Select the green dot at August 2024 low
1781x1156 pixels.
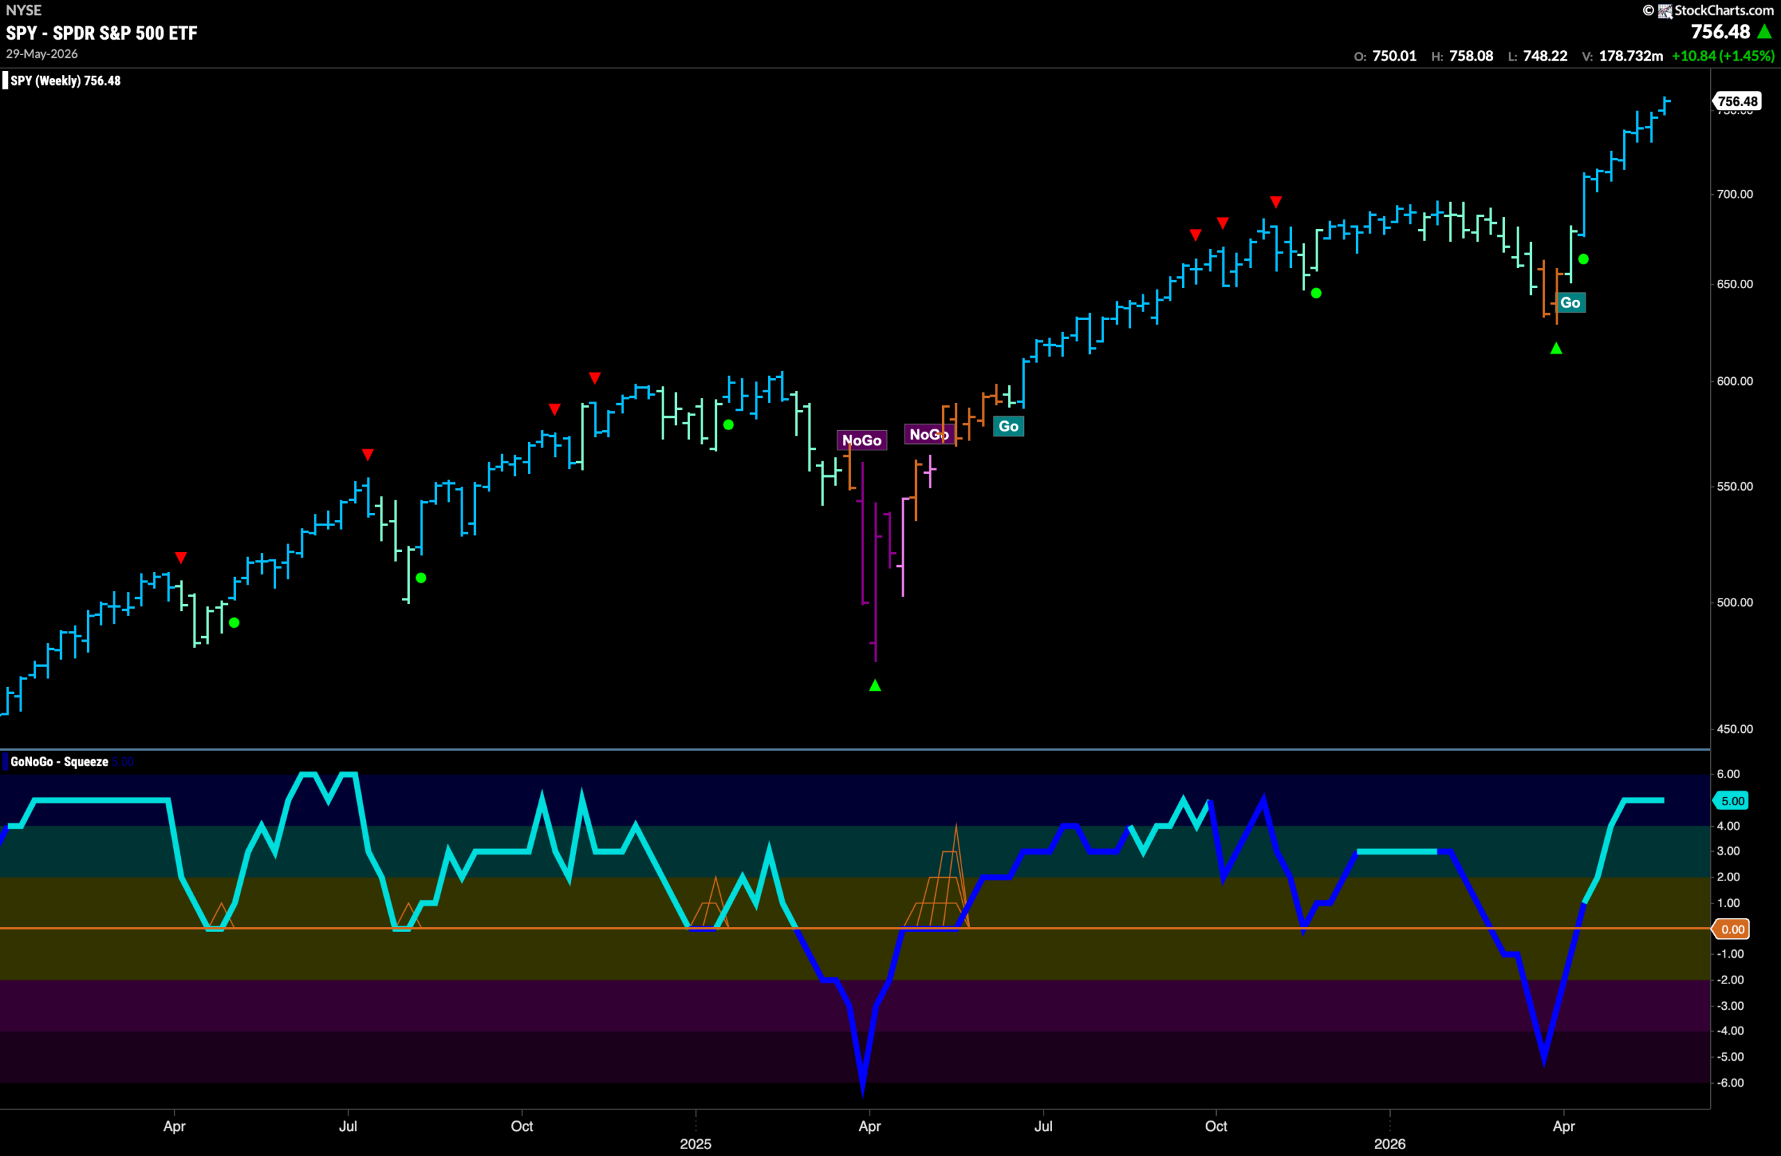pos(422,578)
